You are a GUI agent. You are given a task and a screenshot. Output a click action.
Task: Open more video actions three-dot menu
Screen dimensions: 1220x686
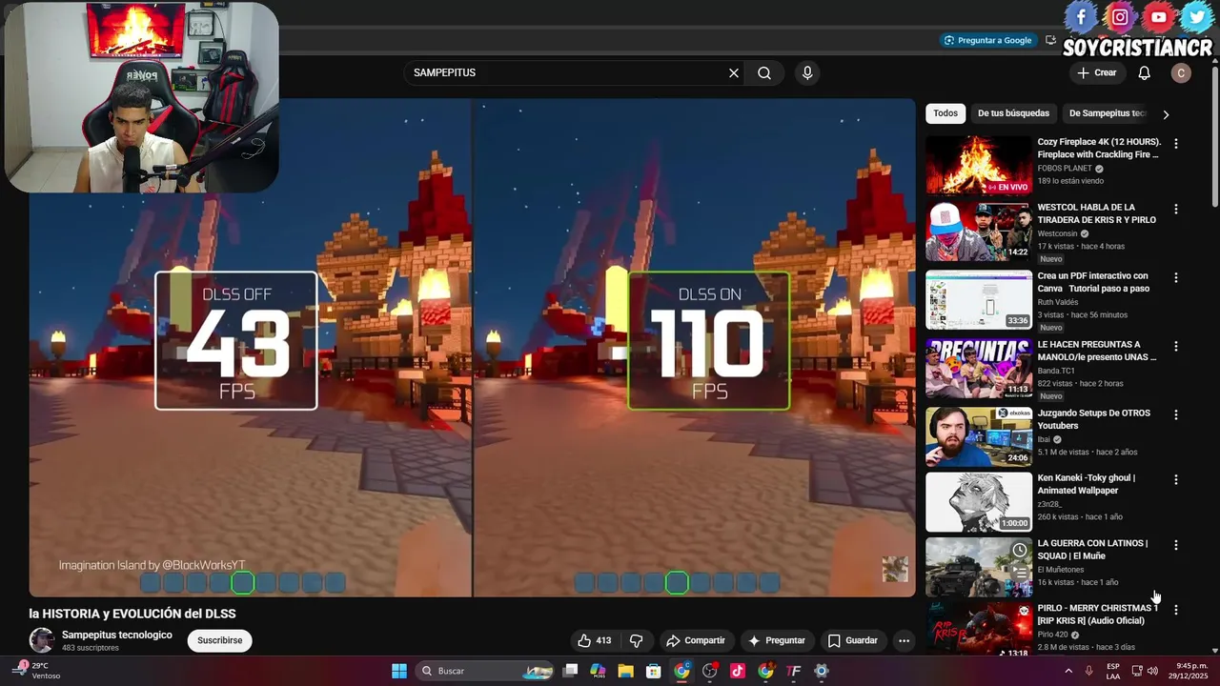coord(904,640)
